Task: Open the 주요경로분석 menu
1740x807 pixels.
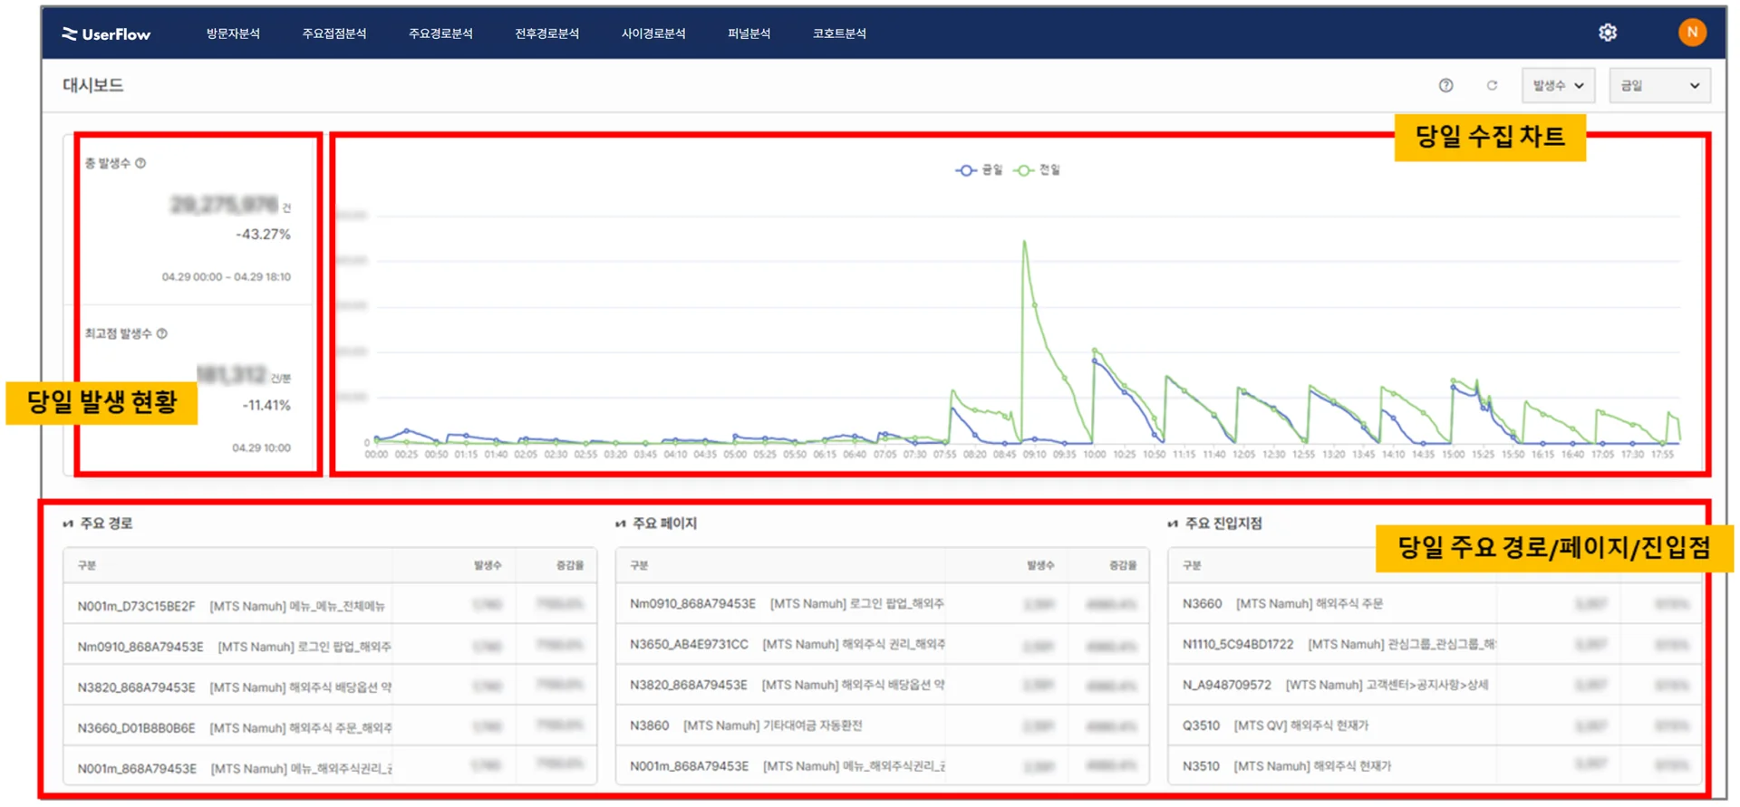Action: click(x=440, y=34)
